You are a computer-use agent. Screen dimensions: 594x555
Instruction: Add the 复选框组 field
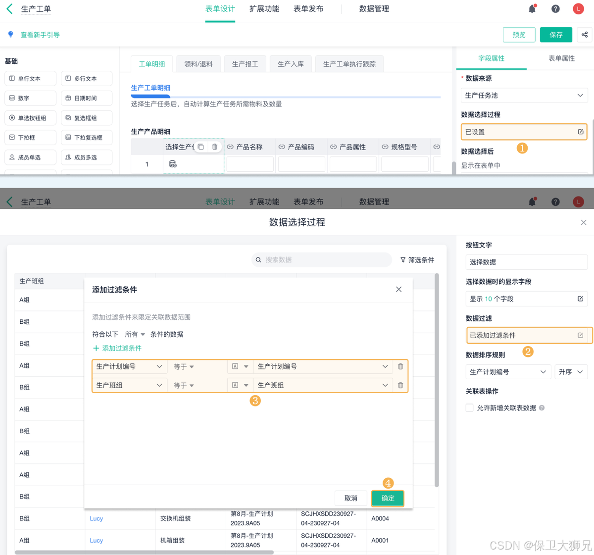pos(87,118)
